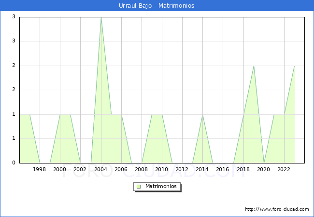
Task: Select the 2002 x-axis label
Action: 80,169
